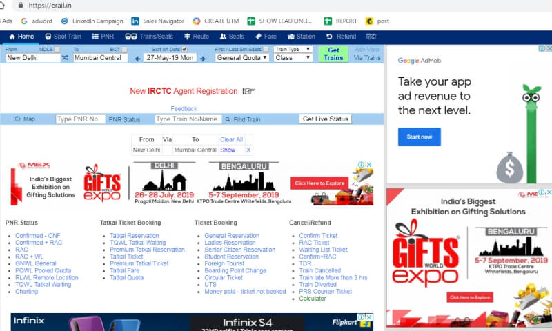The height and width of the screenshot is (331, 552).
Task: Go to previous date arrow
Action: pyautogui.click(x=137, y=59)
